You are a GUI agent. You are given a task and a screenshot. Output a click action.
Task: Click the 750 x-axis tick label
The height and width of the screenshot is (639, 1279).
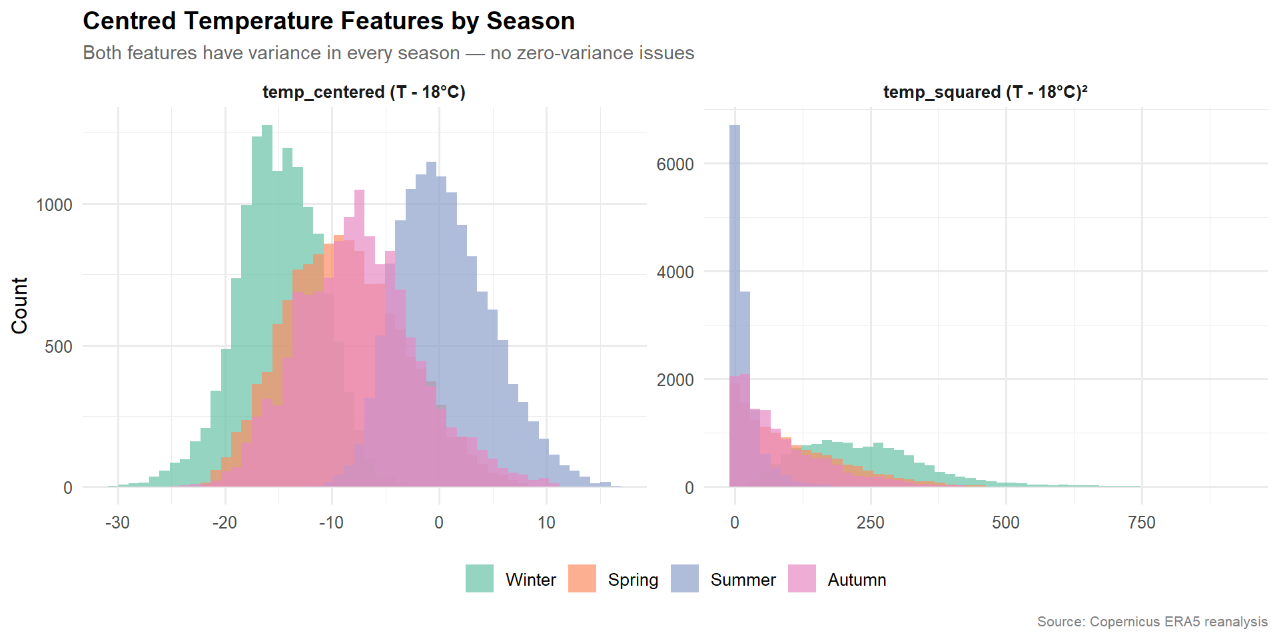click(x=1141, y=523)
